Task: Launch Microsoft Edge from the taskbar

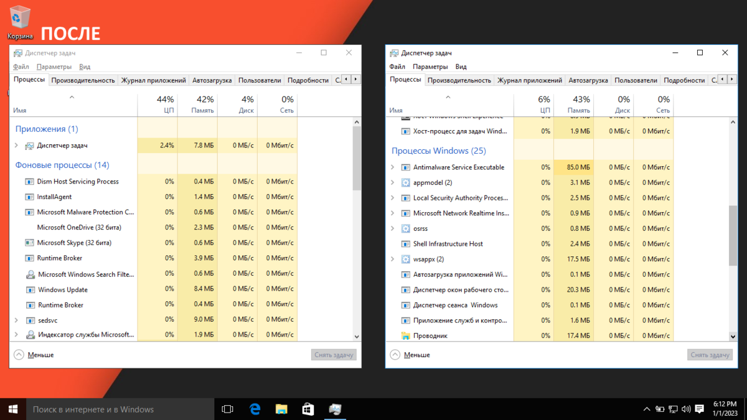Action: (x=255, y=409)
